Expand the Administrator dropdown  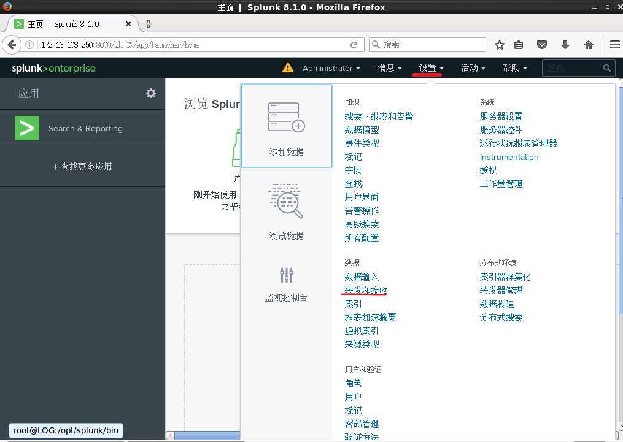(331, 68)
